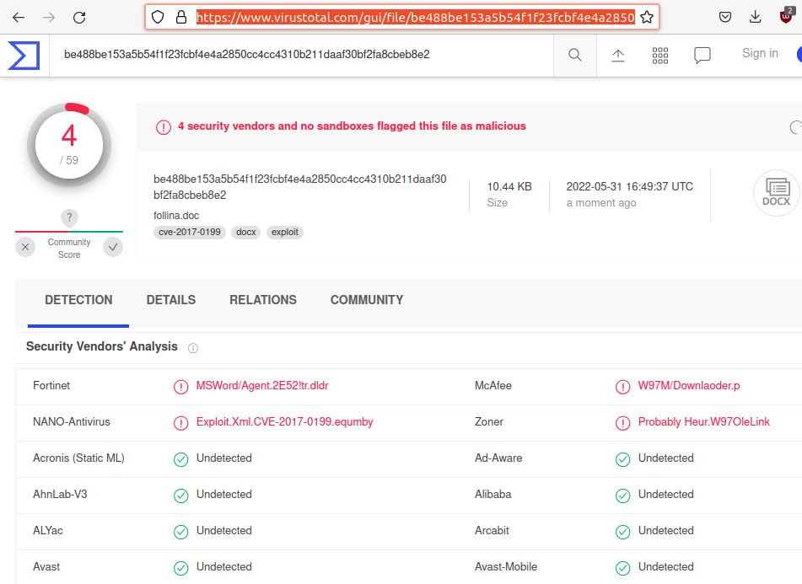Click the ALYac vendor name
802x584 pixels.
point(47,531)
